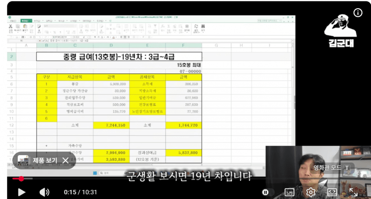The image size is (371, 199).
Task: Click the 김군대 channel watermark
Action: click(341, 31)
